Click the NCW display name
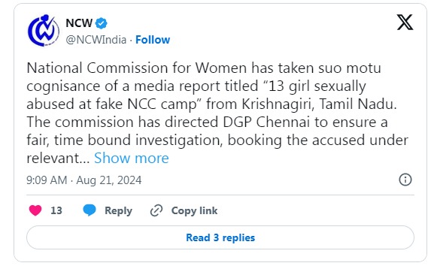 [x=79, y=23]
